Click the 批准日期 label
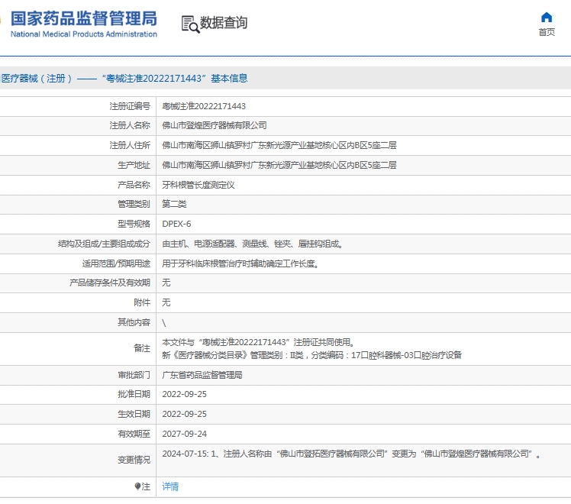The height and width of the screenshot is (504, 571). click(x=134, y=394)
